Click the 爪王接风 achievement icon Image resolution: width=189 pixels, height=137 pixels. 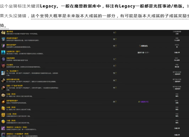3,65
